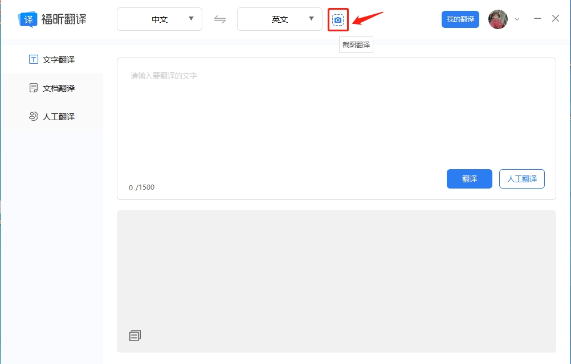571x364 pixels.
Task: Click the 截图翻译 camera icon
Action: point(338,19)
